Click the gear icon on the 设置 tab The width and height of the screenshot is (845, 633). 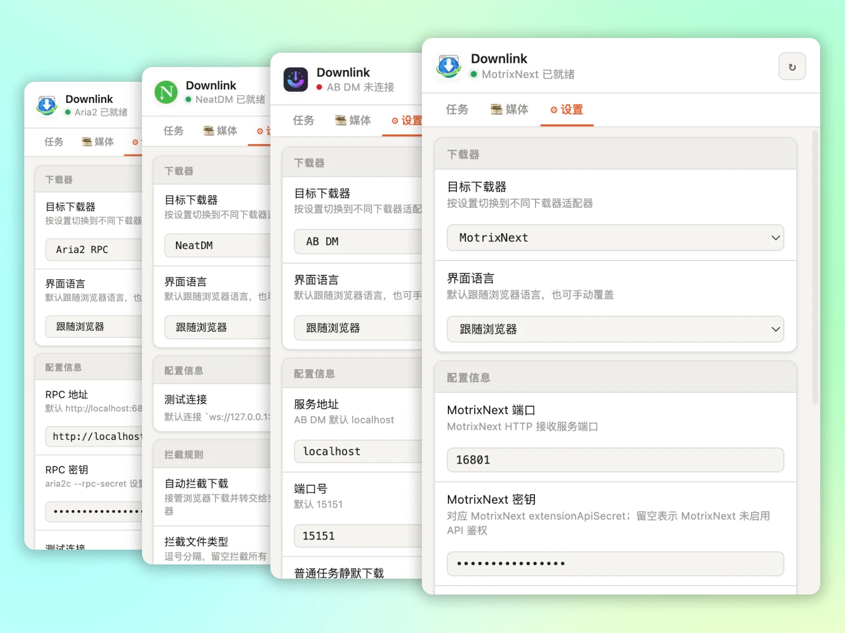point(555,110)
